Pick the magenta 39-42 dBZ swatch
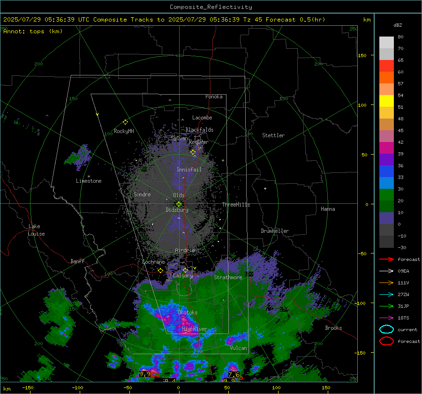422x394 pixels. coord(386,148)
